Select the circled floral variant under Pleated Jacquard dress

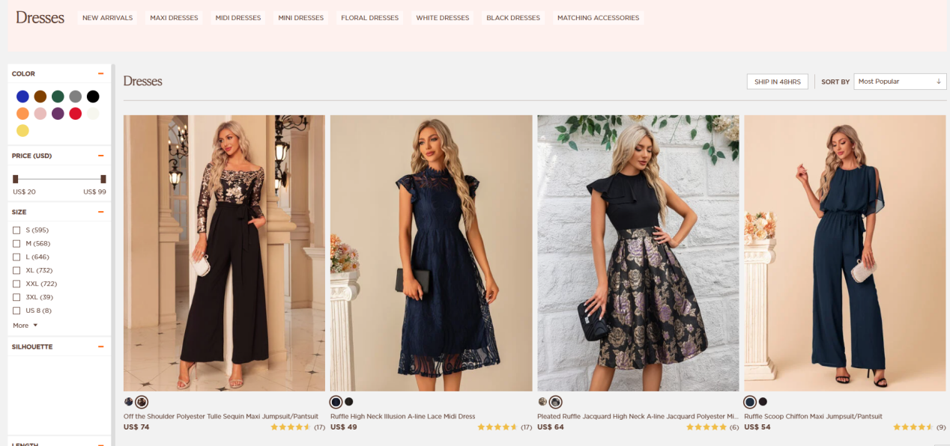pyautogui.click(x=555, y=402)
